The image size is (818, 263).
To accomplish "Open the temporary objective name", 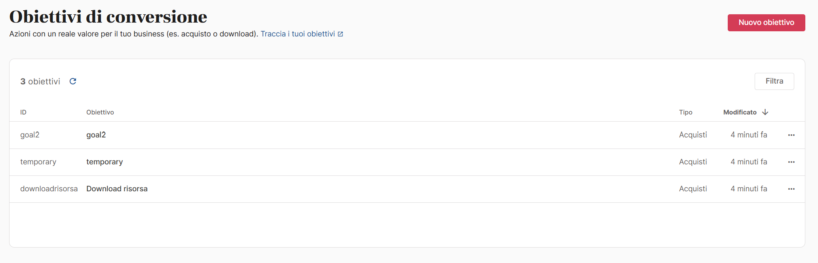I will 105,162.
